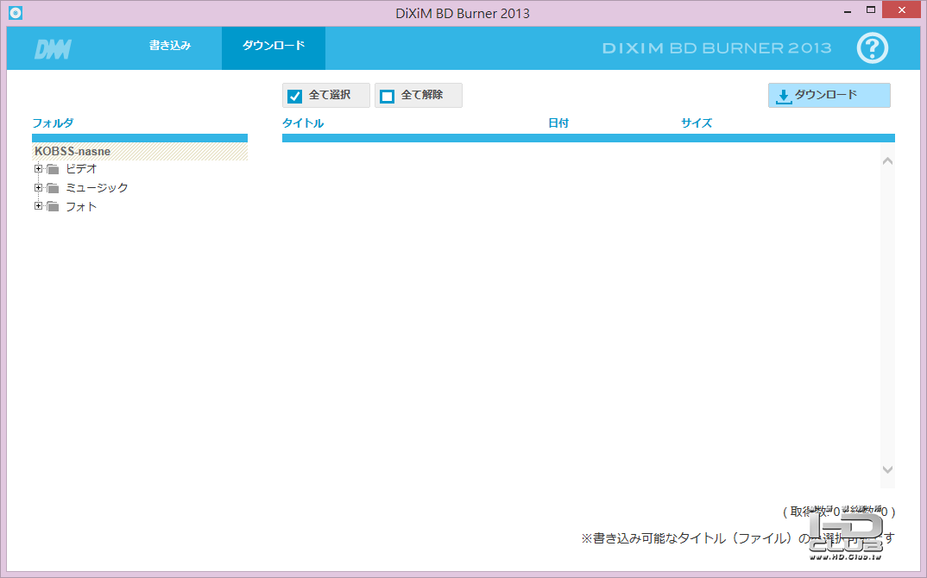Click the フォルダ panel heading
The image size is (927, 578).
coord(53,123)
